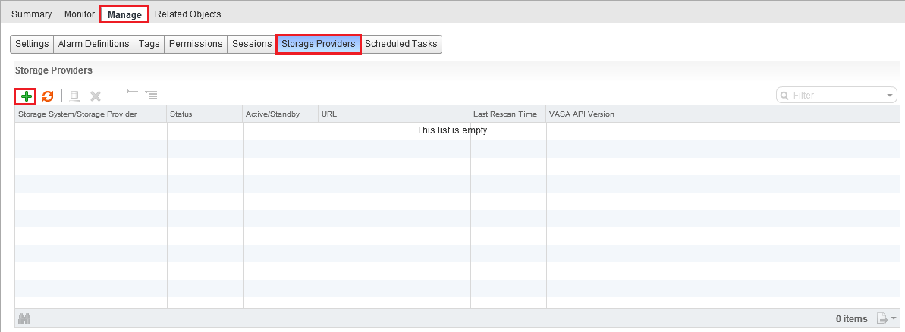
Task: View the Sessions section
Action: 252,44
